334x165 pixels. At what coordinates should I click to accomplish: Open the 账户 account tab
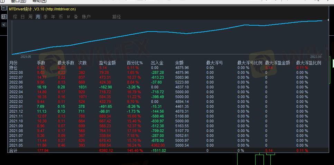86,17
